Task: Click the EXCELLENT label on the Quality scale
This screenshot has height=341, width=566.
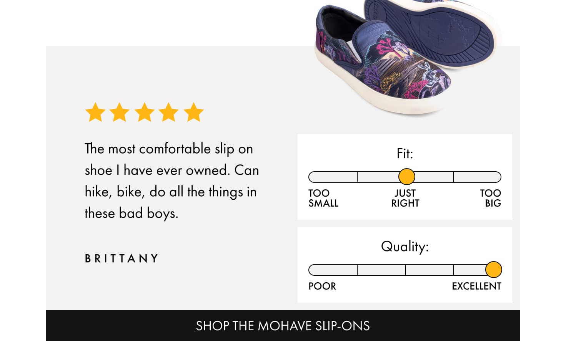Action: (477, 286)
